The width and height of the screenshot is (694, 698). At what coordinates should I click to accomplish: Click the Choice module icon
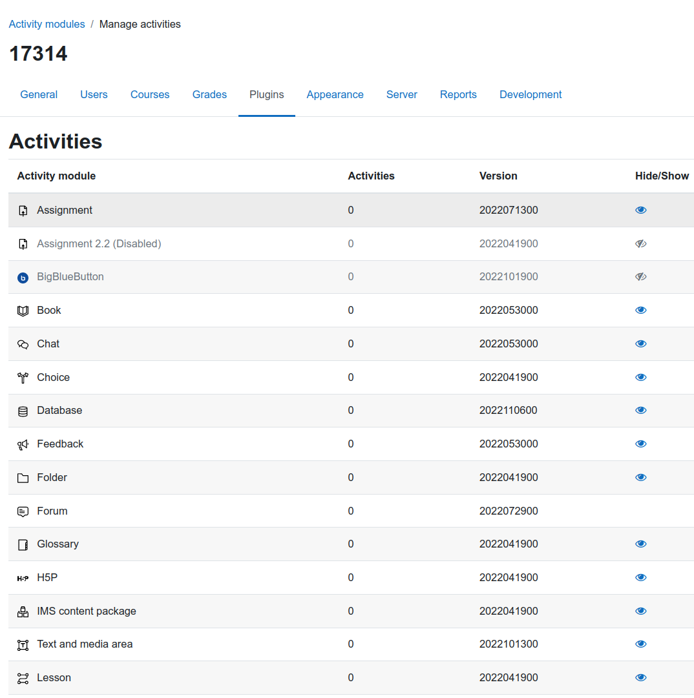(x=23, y=378)
